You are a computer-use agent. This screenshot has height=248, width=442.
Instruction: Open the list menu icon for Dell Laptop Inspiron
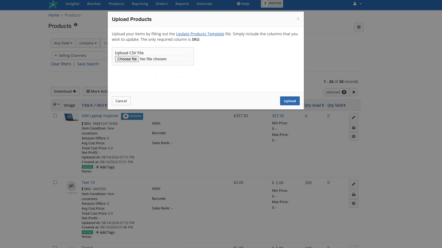pyautogui.click(x=354, y=136)
